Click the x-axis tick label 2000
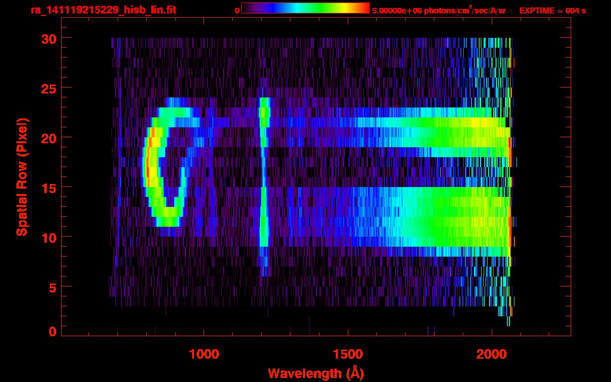This screenshot has width=611, height=382. (492, 354)
